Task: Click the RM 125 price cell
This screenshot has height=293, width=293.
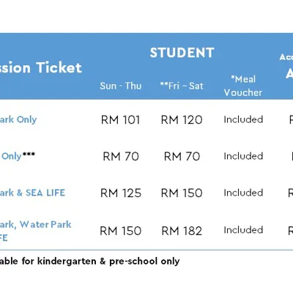Action: pyautogui.click(x=121, y=193)
